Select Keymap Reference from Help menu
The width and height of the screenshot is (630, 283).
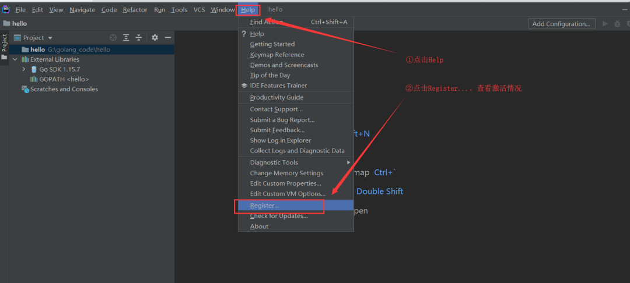(x=277, y=55)
